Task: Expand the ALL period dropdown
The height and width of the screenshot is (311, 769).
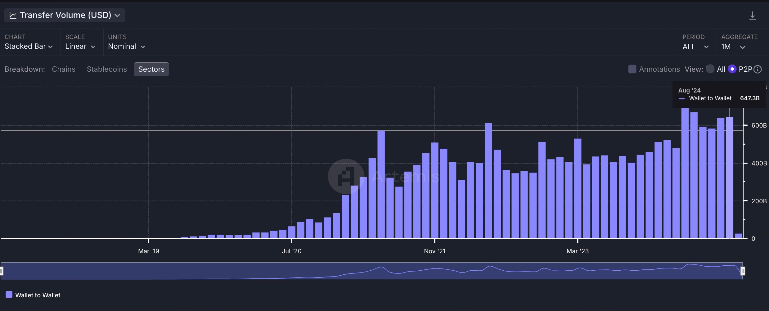Action: click(x=695, y=47)
